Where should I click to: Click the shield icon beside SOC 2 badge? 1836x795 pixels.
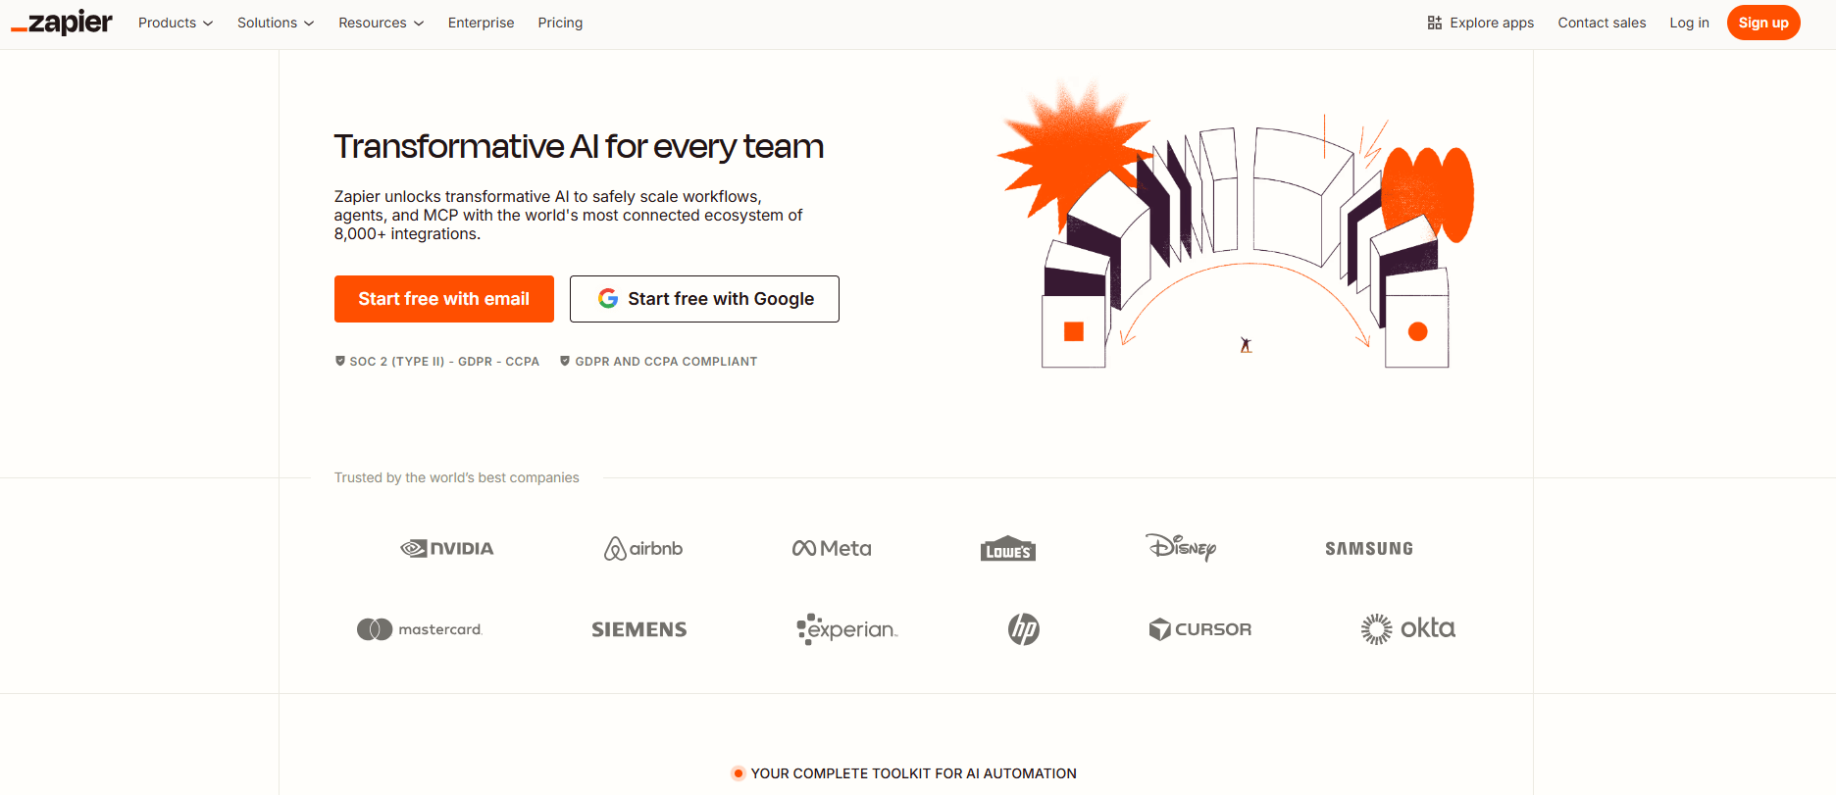point(339,361)
